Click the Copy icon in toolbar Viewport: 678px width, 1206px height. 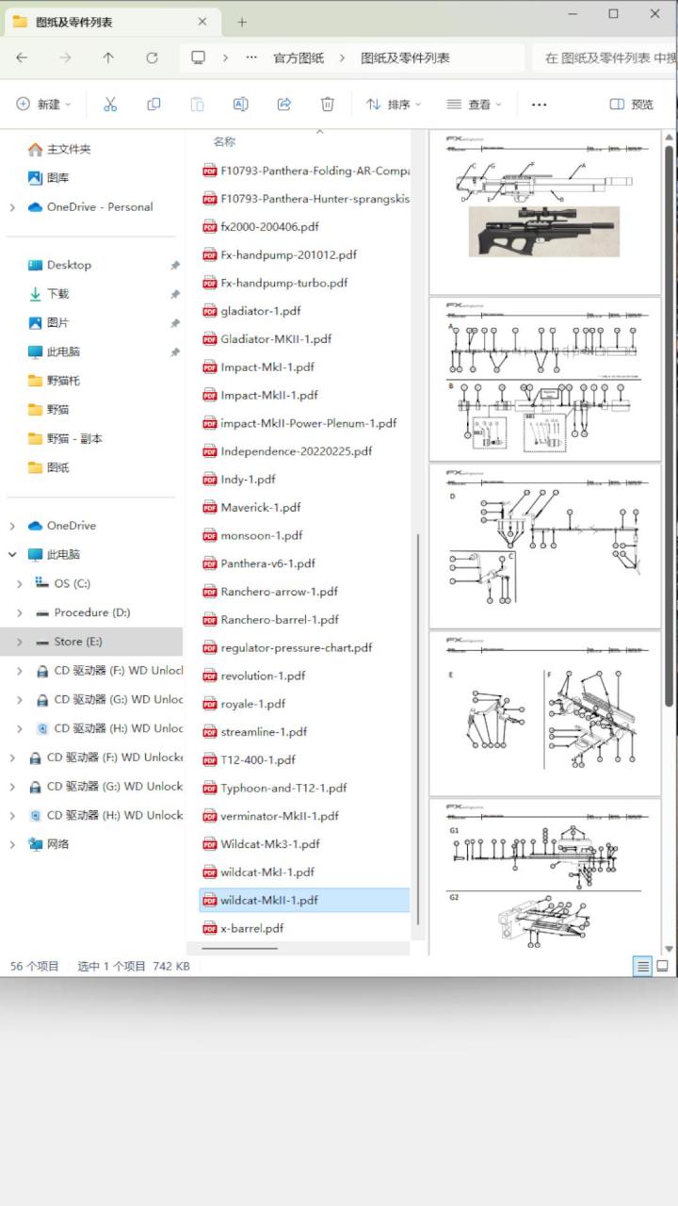[153, 105]
